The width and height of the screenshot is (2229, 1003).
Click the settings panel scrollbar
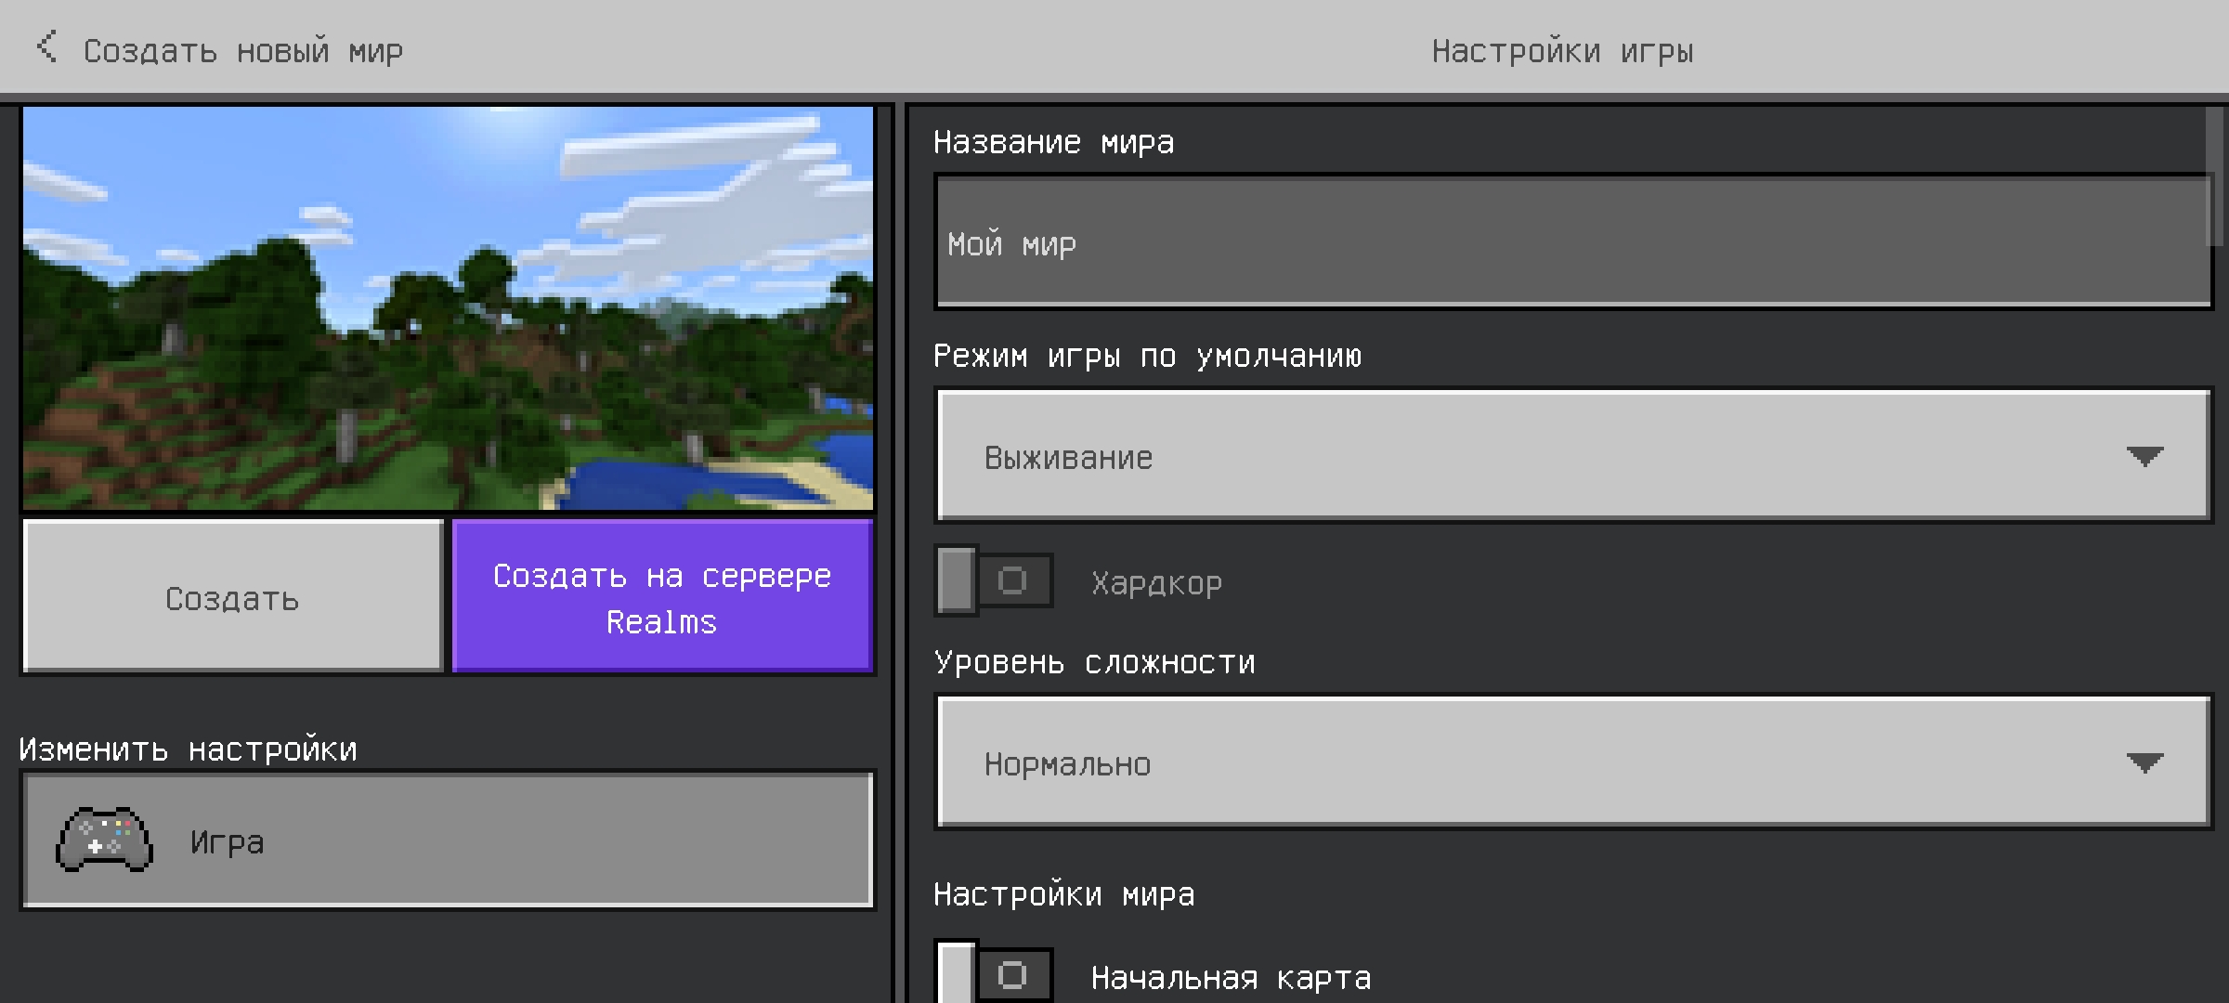(2215, 178)
